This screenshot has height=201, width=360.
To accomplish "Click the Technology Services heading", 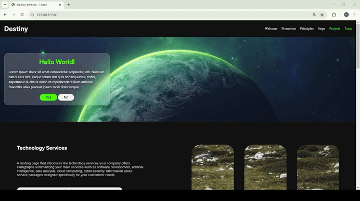I will (x=42, y=148).
